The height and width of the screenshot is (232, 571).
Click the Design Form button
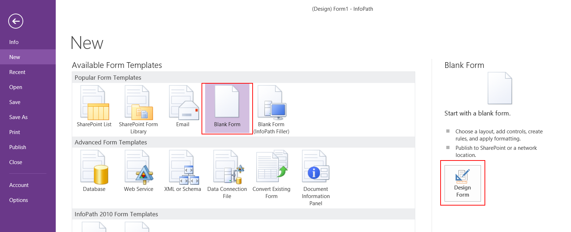[462, 183]
